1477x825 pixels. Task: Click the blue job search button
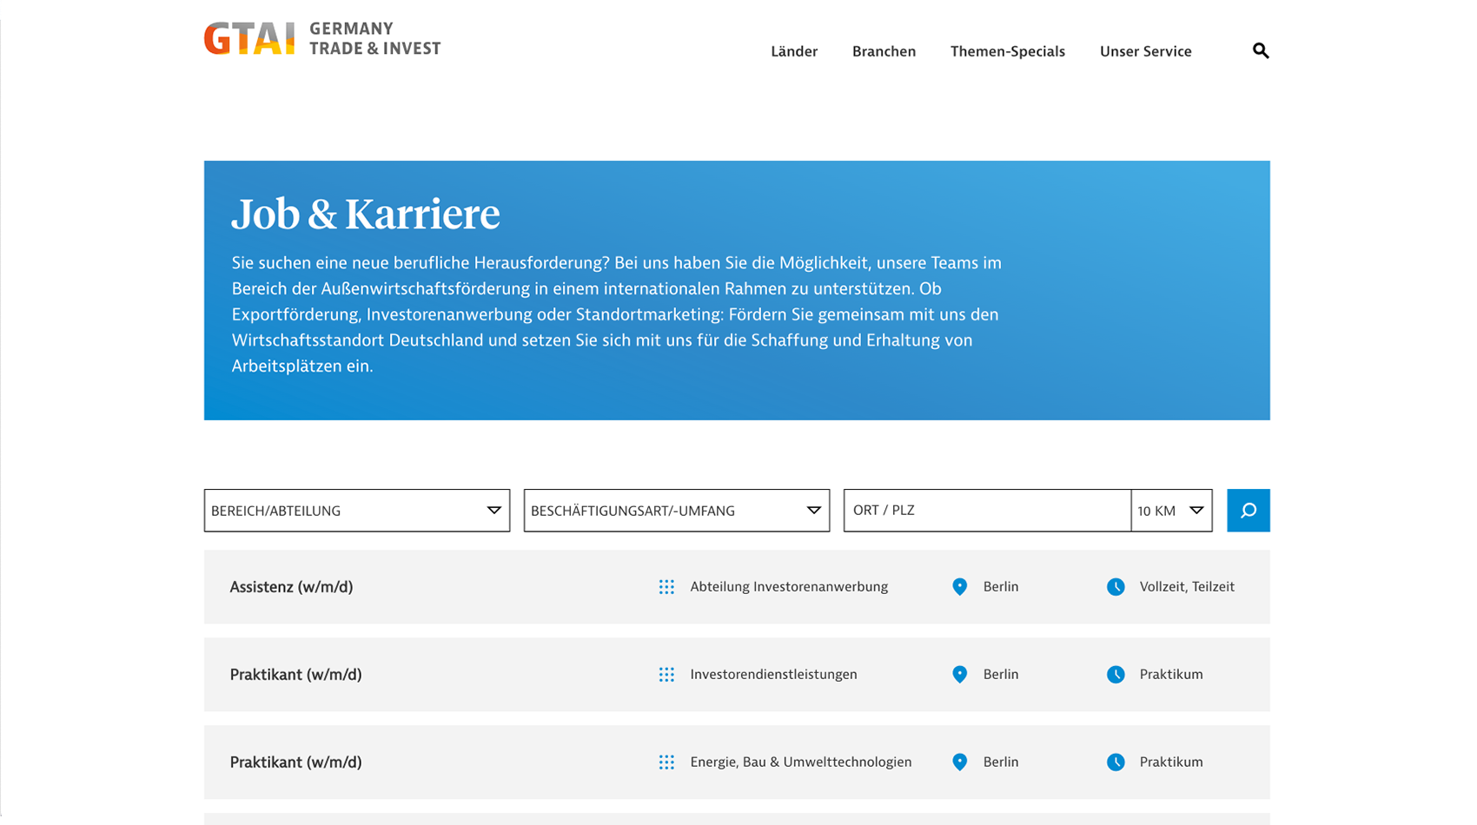click(1248, 511)
